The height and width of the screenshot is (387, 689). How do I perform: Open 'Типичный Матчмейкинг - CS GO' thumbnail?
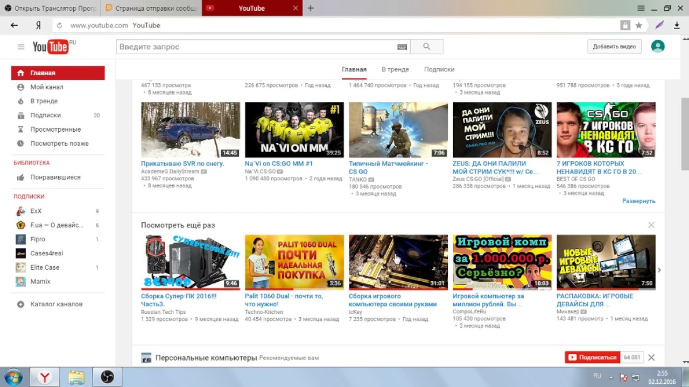point(398,130)
